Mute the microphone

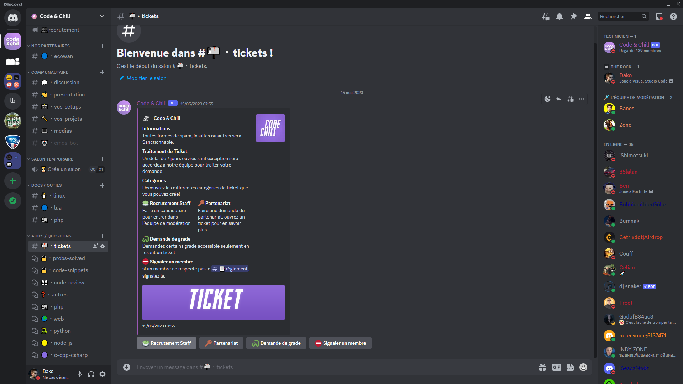pyautogui.click(x=79, y=374)
